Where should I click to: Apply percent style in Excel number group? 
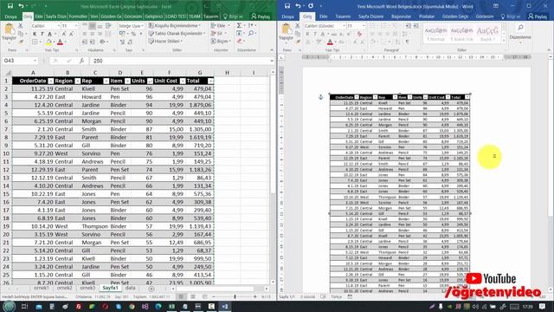point(133,34)
